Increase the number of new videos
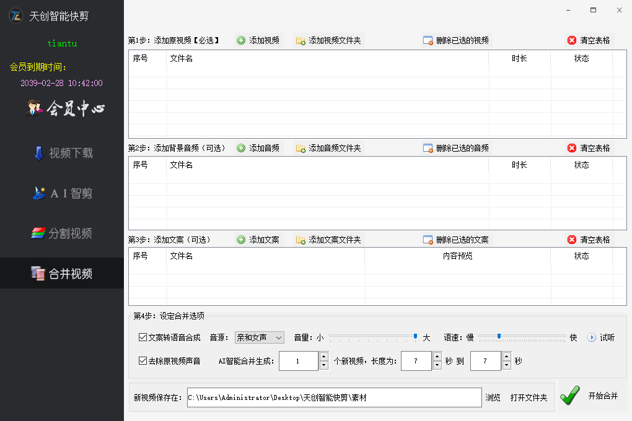 tap(323, 356)
